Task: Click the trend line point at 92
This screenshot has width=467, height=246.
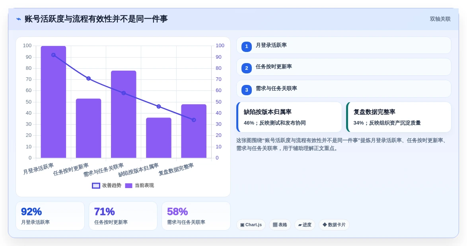Action: click(53, 55)
